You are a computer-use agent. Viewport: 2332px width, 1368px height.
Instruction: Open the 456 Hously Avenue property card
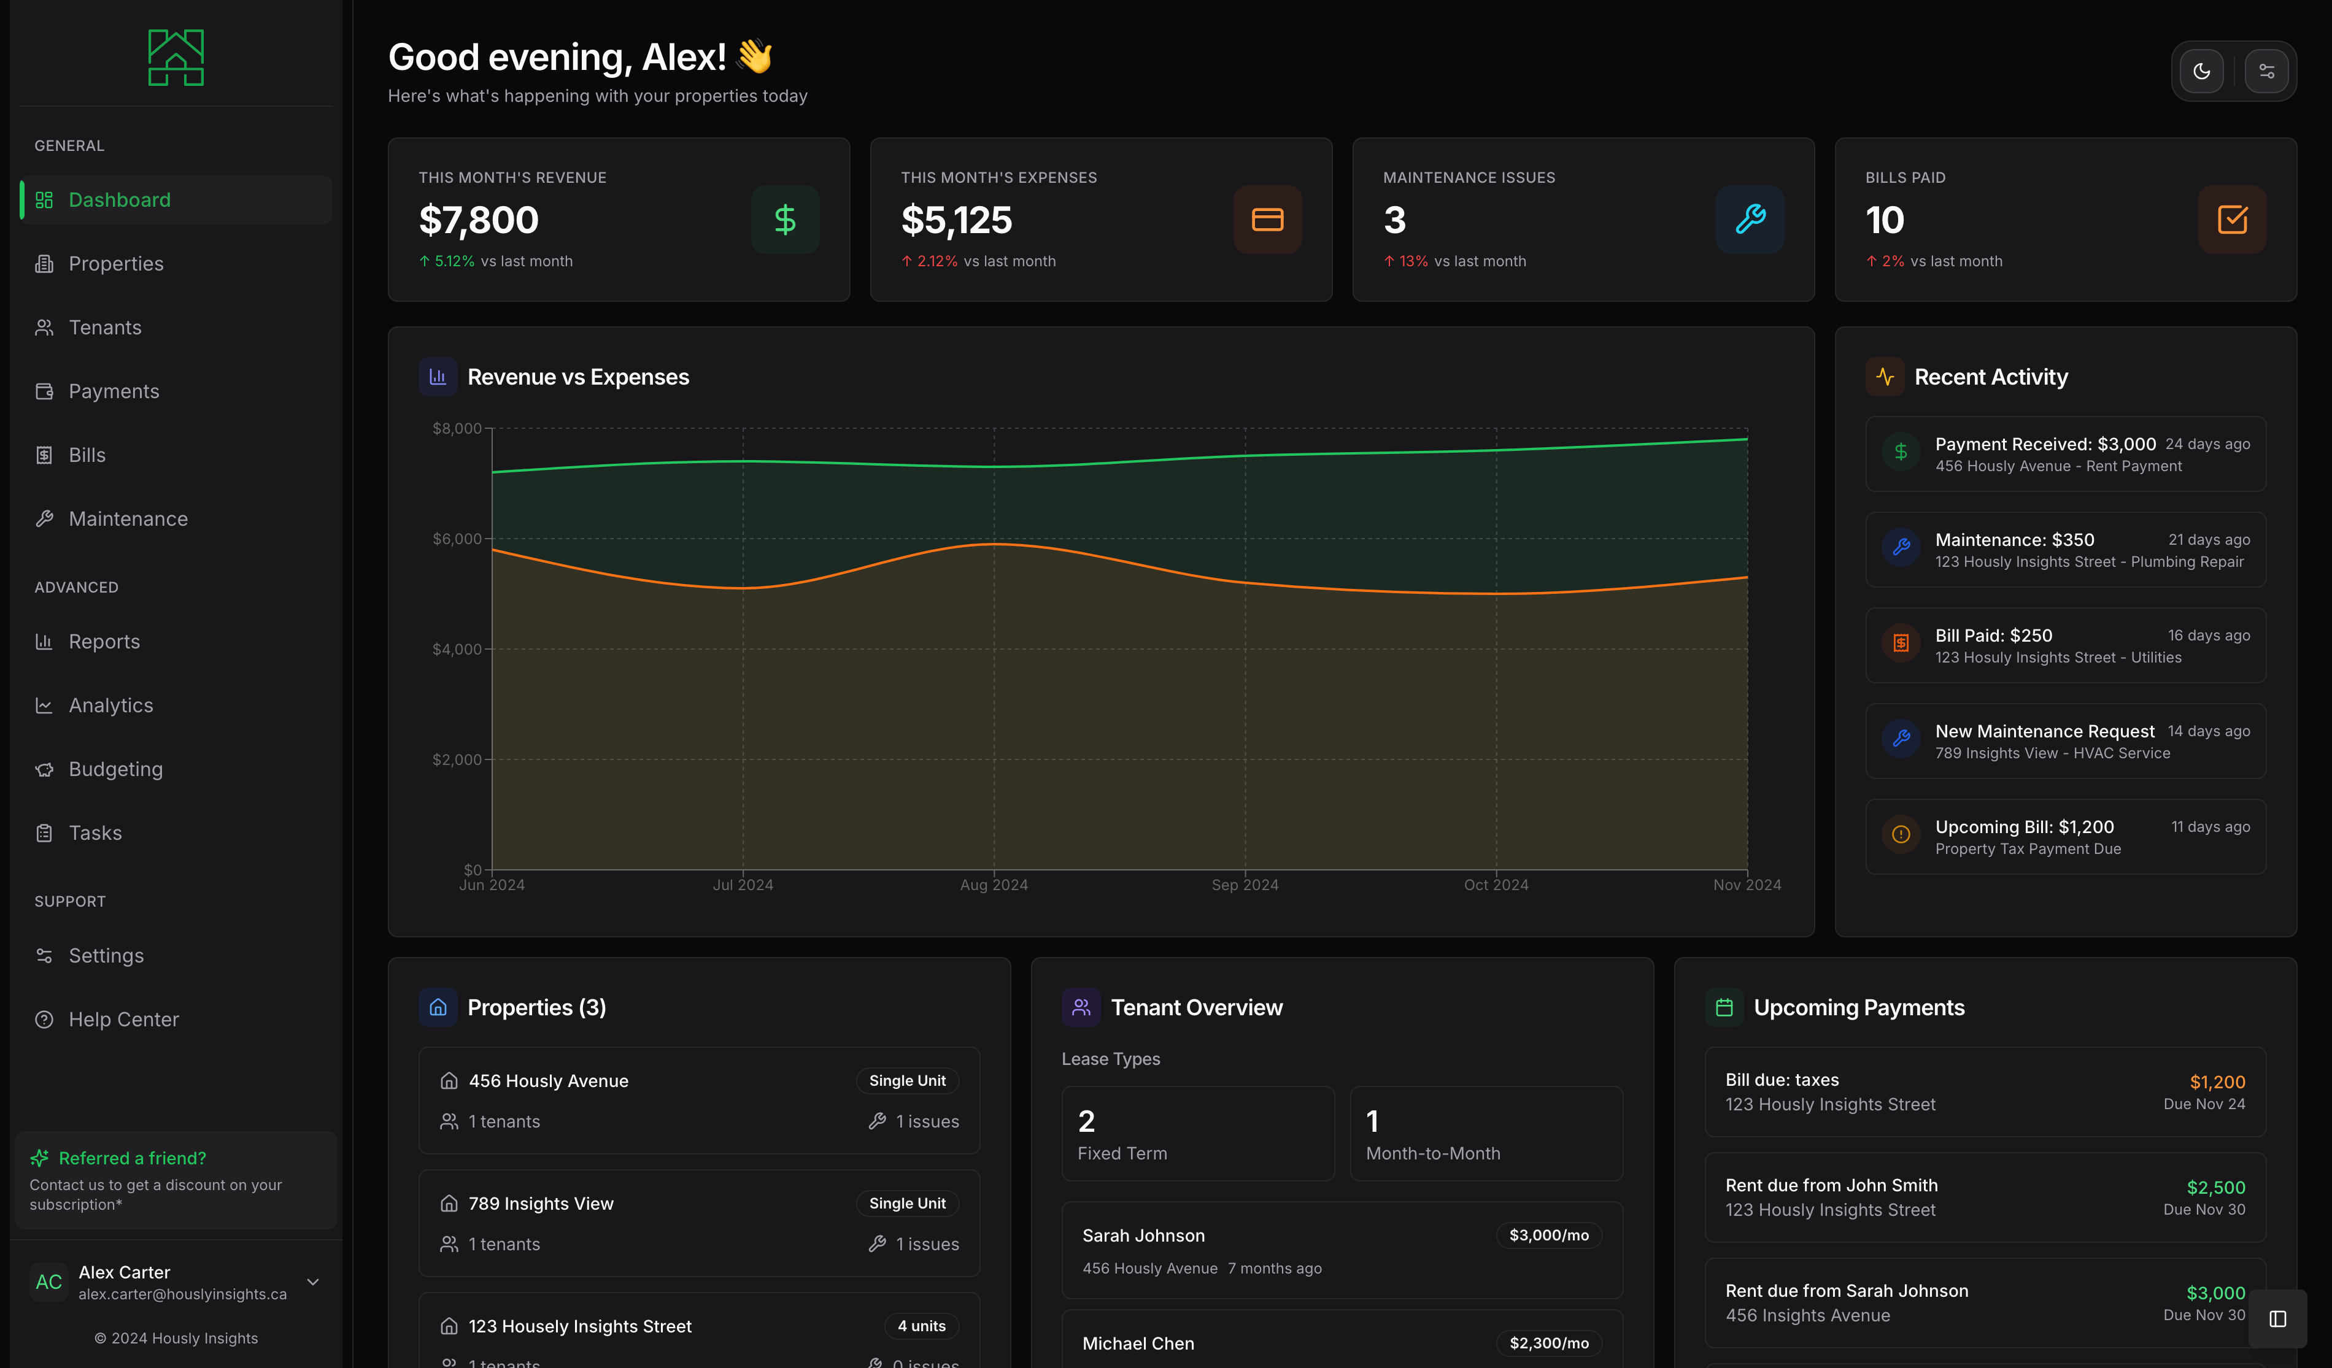click(x=698, y=1101)
